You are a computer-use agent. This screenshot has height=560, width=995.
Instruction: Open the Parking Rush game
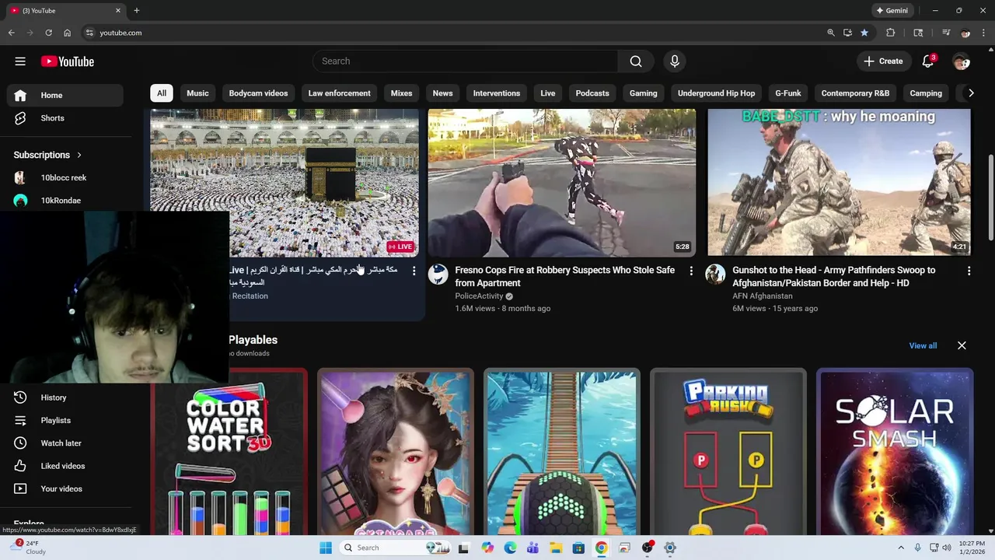(x=728, y=452)
